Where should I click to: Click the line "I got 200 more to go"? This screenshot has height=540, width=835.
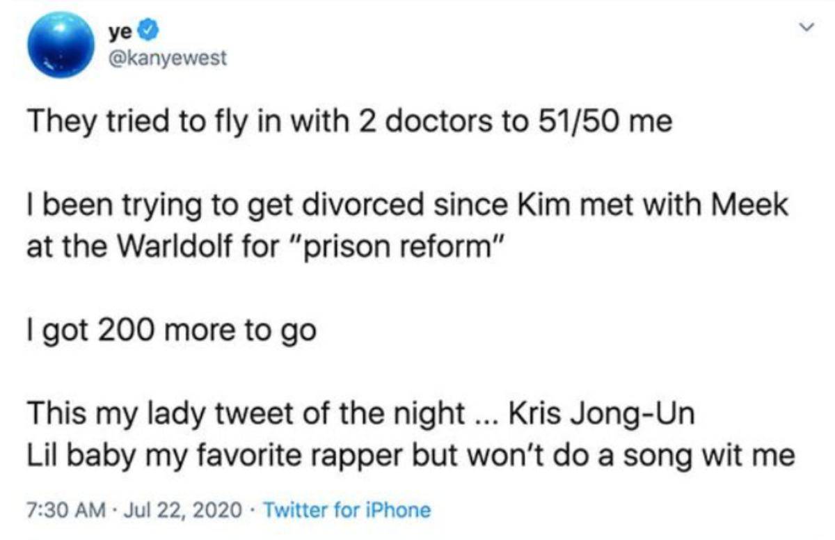click(170, 329)
